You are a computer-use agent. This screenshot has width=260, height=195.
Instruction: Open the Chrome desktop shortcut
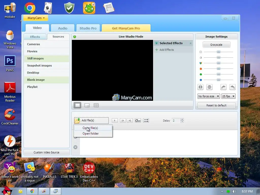(x=30, y=8)
